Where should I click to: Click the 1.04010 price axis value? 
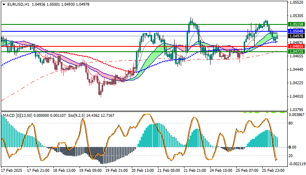click(x=297, y=96)
